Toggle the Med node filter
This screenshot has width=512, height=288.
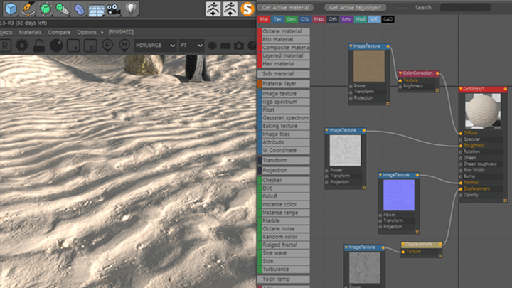pyautogui.click(x=360, y=19)
